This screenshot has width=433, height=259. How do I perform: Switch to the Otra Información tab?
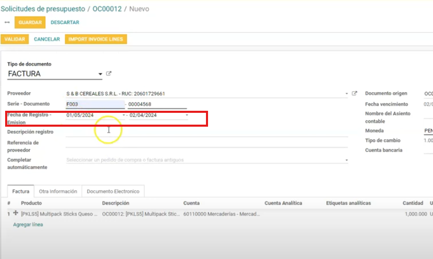coord(58,191)
